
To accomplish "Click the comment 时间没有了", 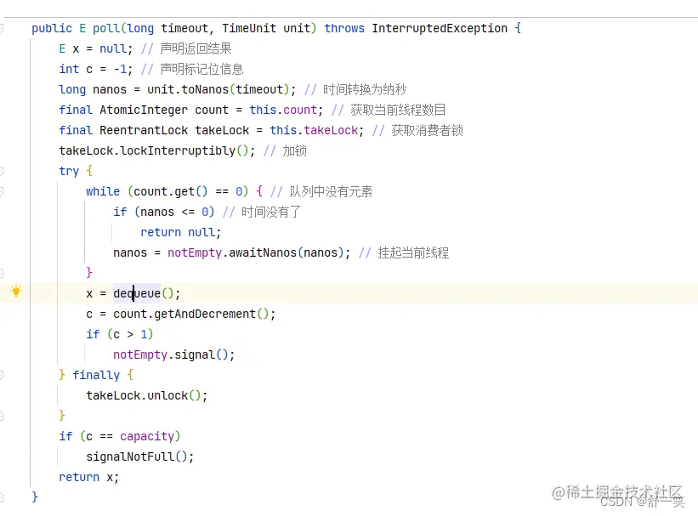I will (271, 212).
